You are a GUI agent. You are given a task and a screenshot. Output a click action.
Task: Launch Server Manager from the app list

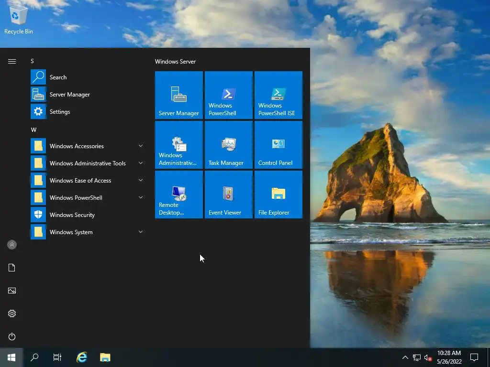pos(87,94)
